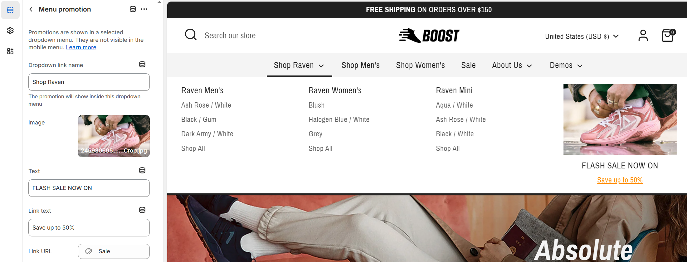Click Shop All under Raven Men's

[193, 148]
